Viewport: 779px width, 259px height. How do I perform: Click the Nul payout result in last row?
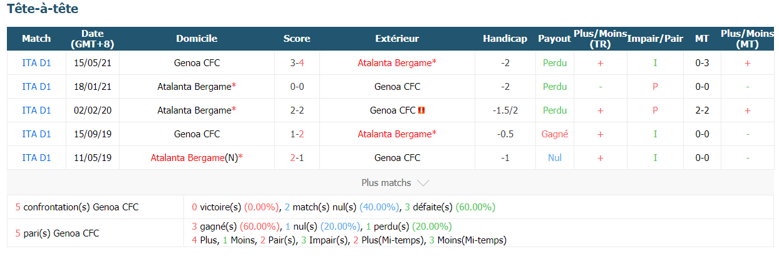555,158
